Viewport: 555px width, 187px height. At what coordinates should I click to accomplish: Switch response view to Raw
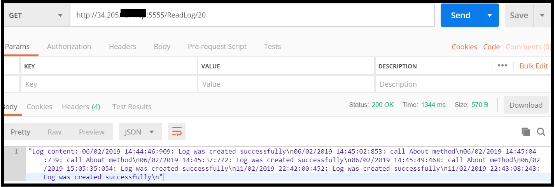tap(54, 132)
